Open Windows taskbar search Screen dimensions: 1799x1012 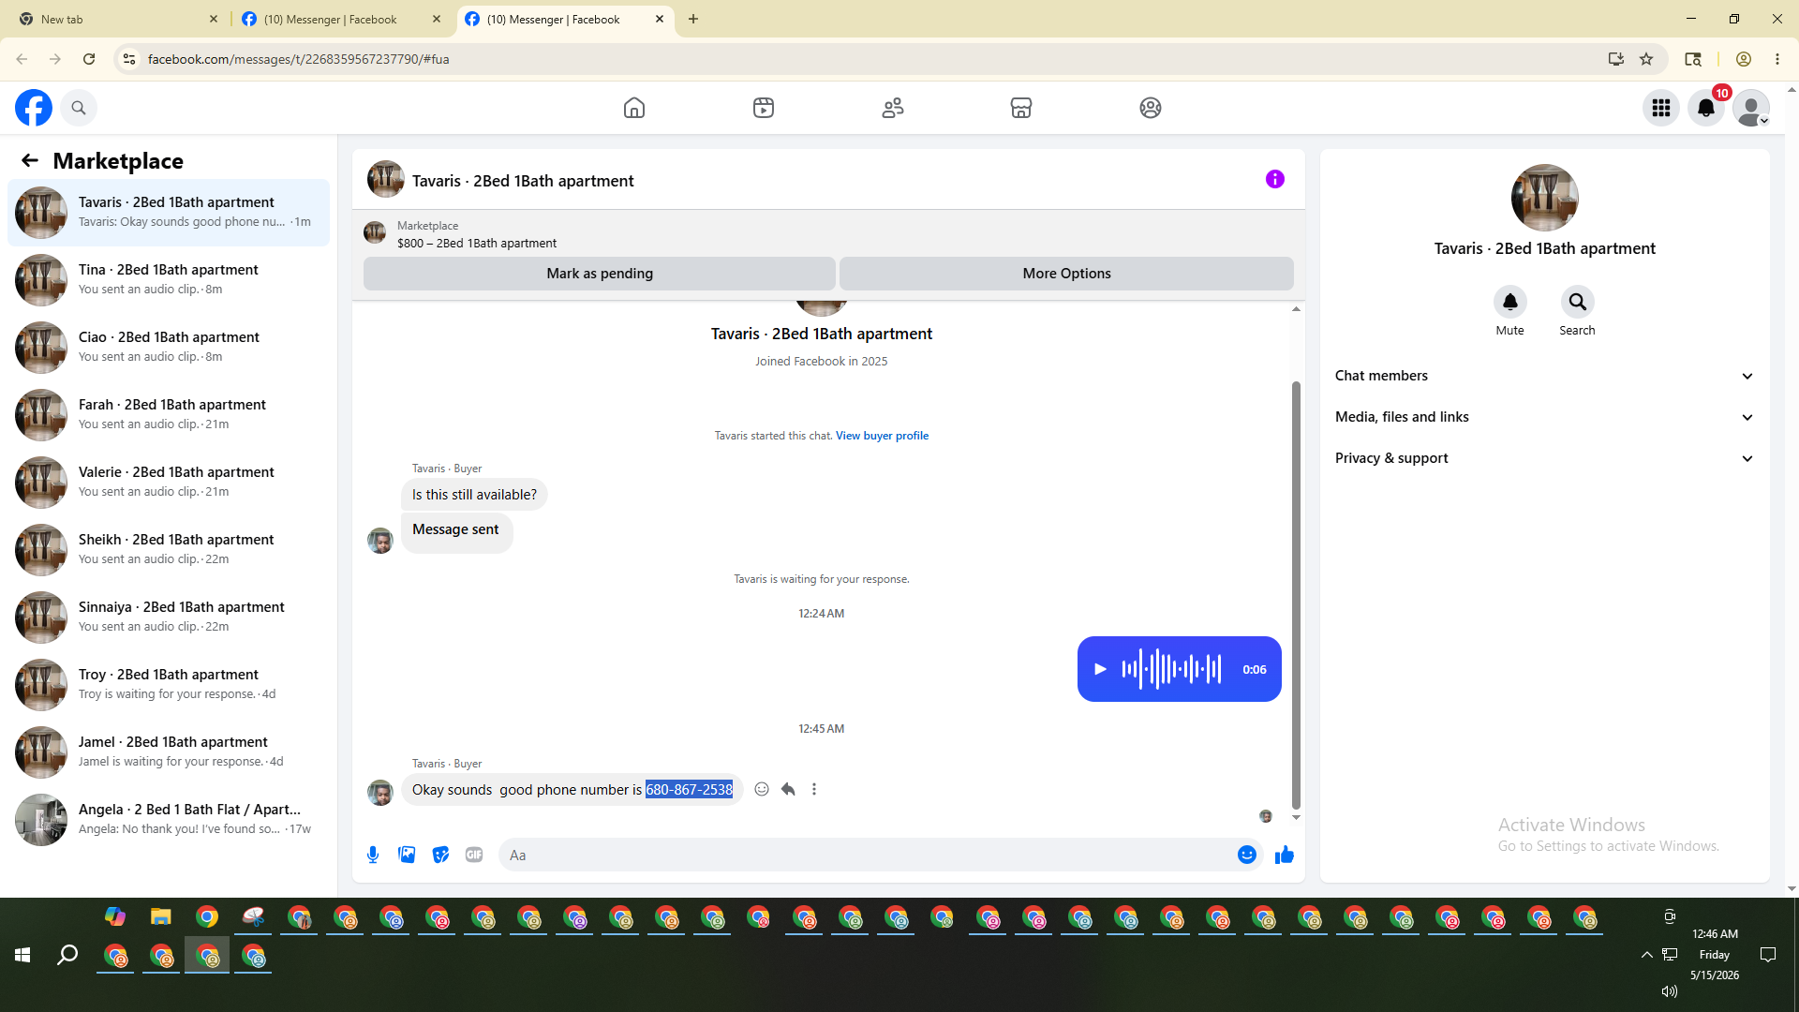(x=67, y=955)
